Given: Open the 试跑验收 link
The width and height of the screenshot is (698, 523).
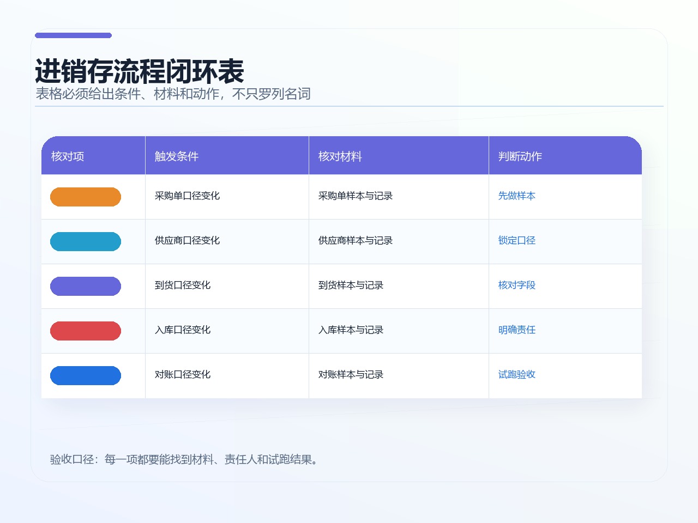Looking at the screenshot, I should point(517,374).
